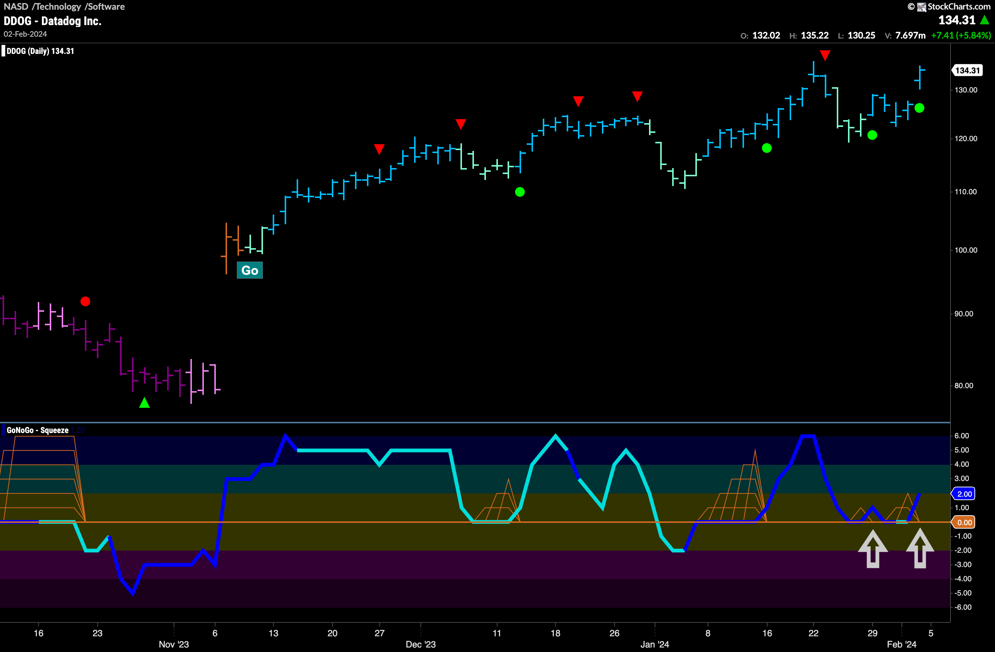Click the 100.00 price axis label
The width and height of the screenshot is (995, 652).
pos(966,250)
